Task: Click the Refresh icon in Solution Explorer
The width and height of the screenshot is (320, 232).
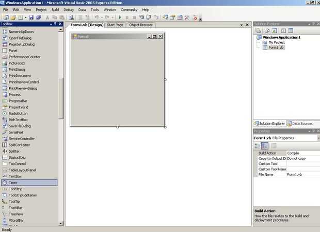Action: pos(275,31)
